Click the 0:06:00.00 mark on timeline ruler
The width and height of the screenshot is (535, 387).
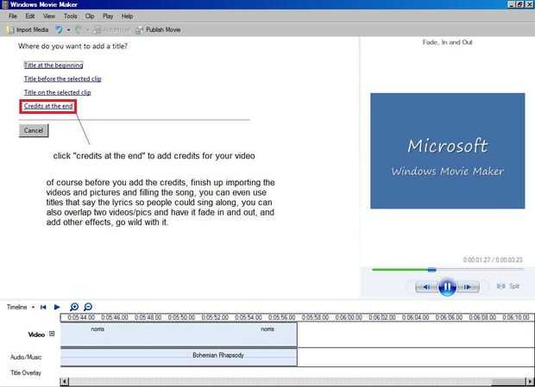(x=349, y=317)
